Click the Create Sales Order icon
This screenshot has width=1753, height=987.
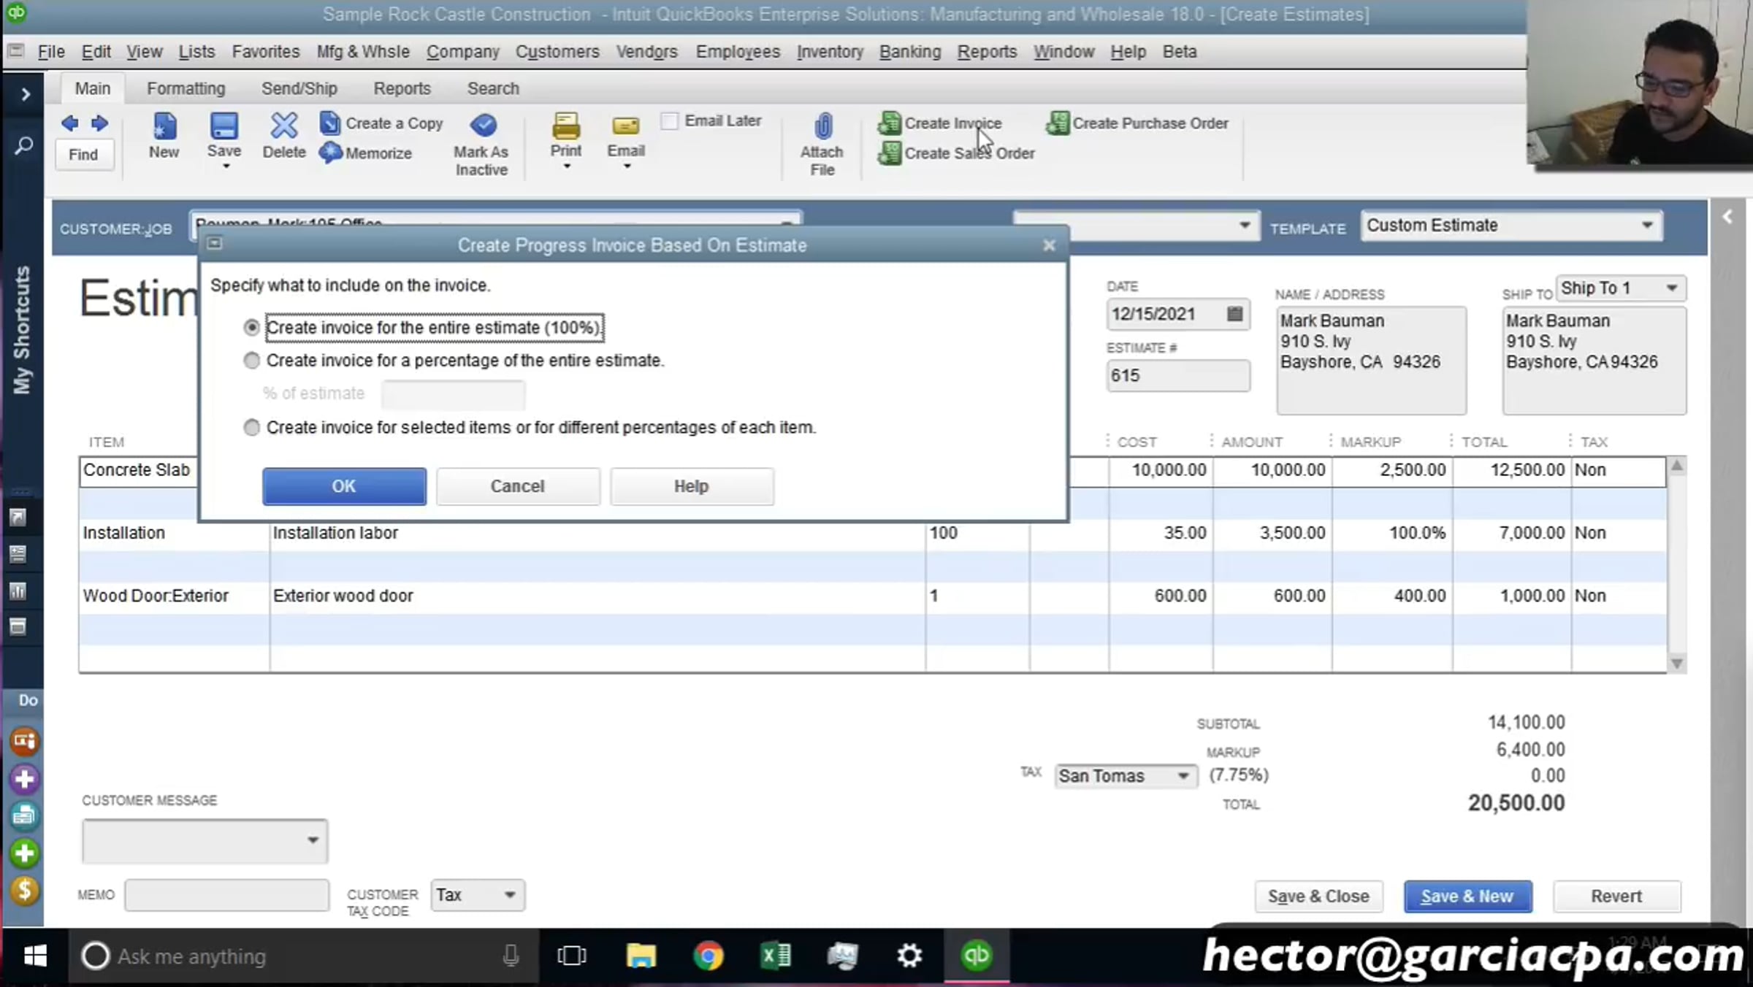coord(889,153)
